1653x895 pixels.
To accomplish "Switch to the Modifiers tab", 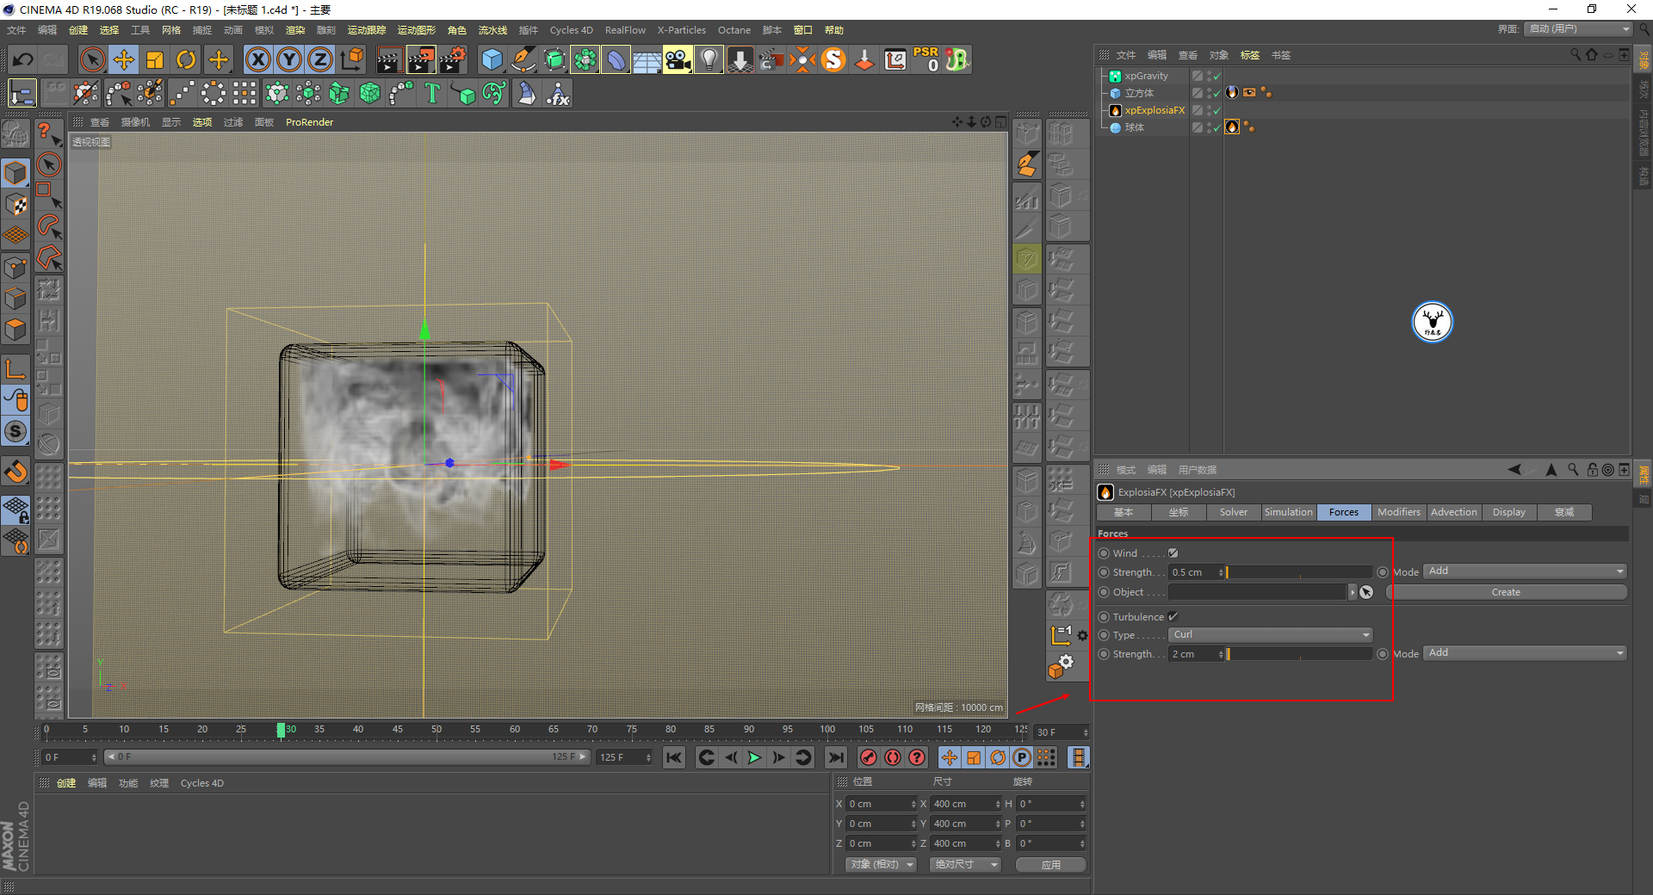I will click(x=1398, y=512).
